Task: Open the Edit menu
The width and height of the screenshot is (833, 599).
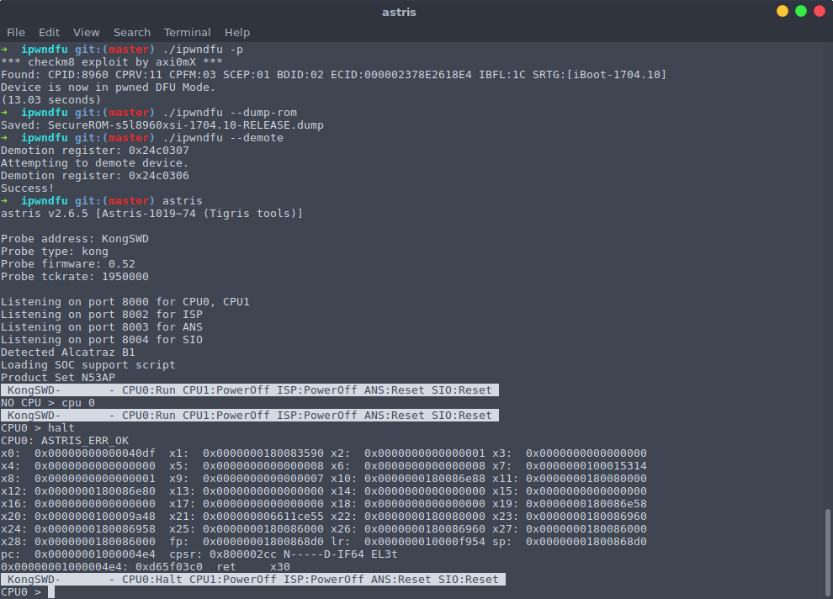Action: (50, 32)
